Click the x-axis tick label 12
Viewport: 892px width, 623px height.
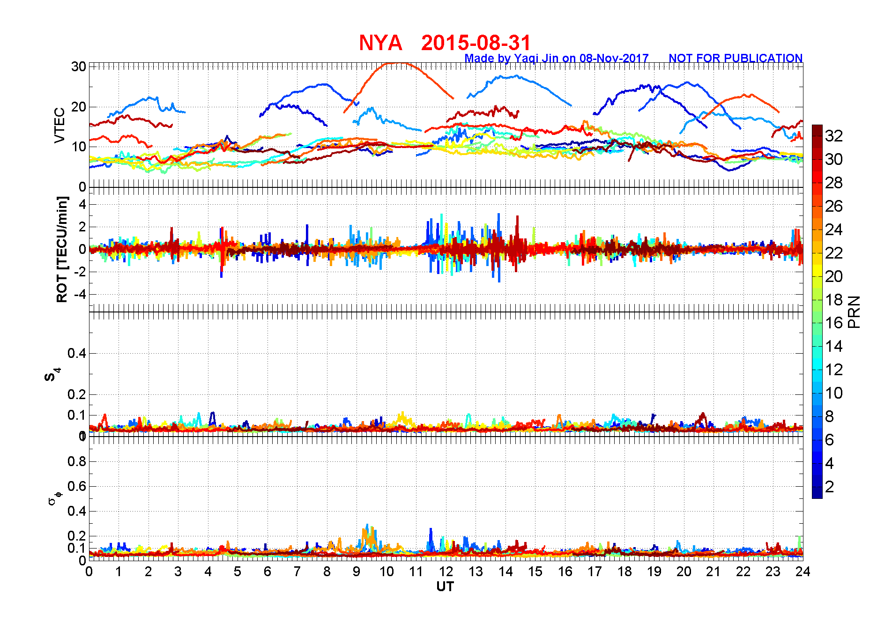point(446,571)
